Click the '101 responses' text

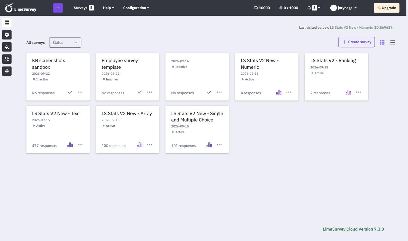[x=183, y=146]
